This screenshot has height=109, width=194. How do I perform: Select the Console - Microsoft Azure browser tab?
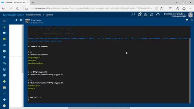15,2
